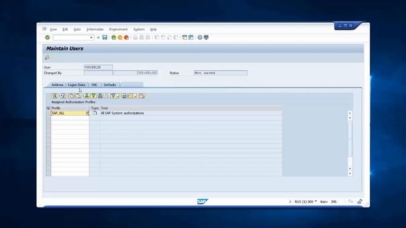Click the red-orange Cancel icon
This screenshot has width=406, height=228.
126,37
